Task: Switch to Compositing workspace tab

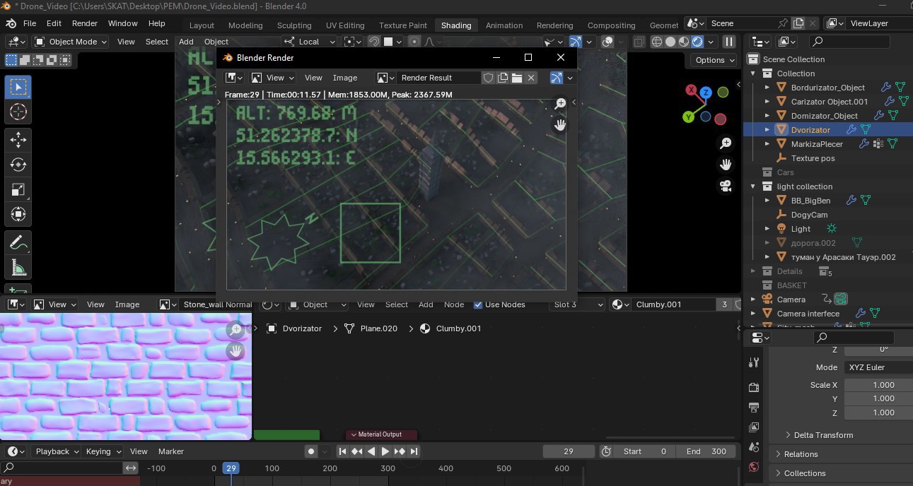Action: 611,25
